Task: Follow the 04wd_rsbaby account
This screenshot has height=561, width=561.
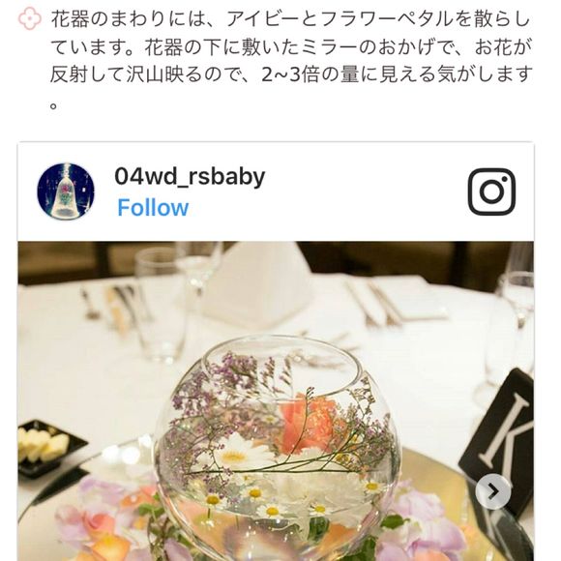Action: click(x=153, y=208)
